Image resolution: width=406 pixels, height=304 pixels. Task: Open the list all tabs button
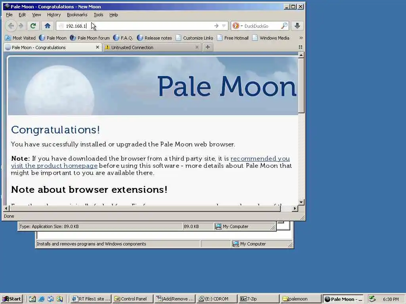click(301, 47)
